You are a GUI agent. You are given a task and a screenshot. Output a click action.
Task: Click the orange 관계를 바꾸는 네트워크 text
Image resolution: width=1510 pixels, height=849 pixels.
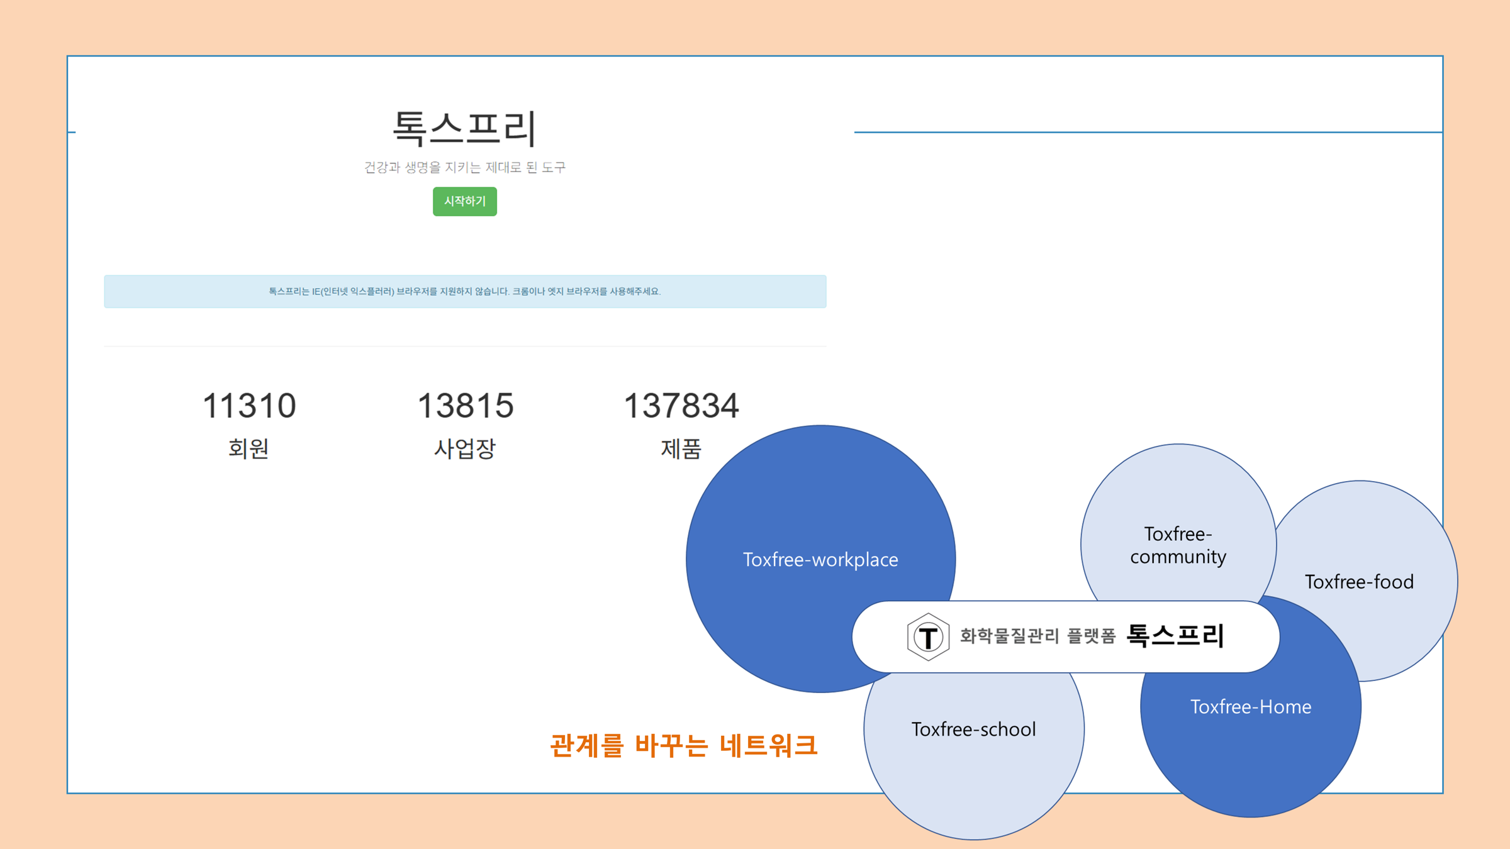point(683,746)
